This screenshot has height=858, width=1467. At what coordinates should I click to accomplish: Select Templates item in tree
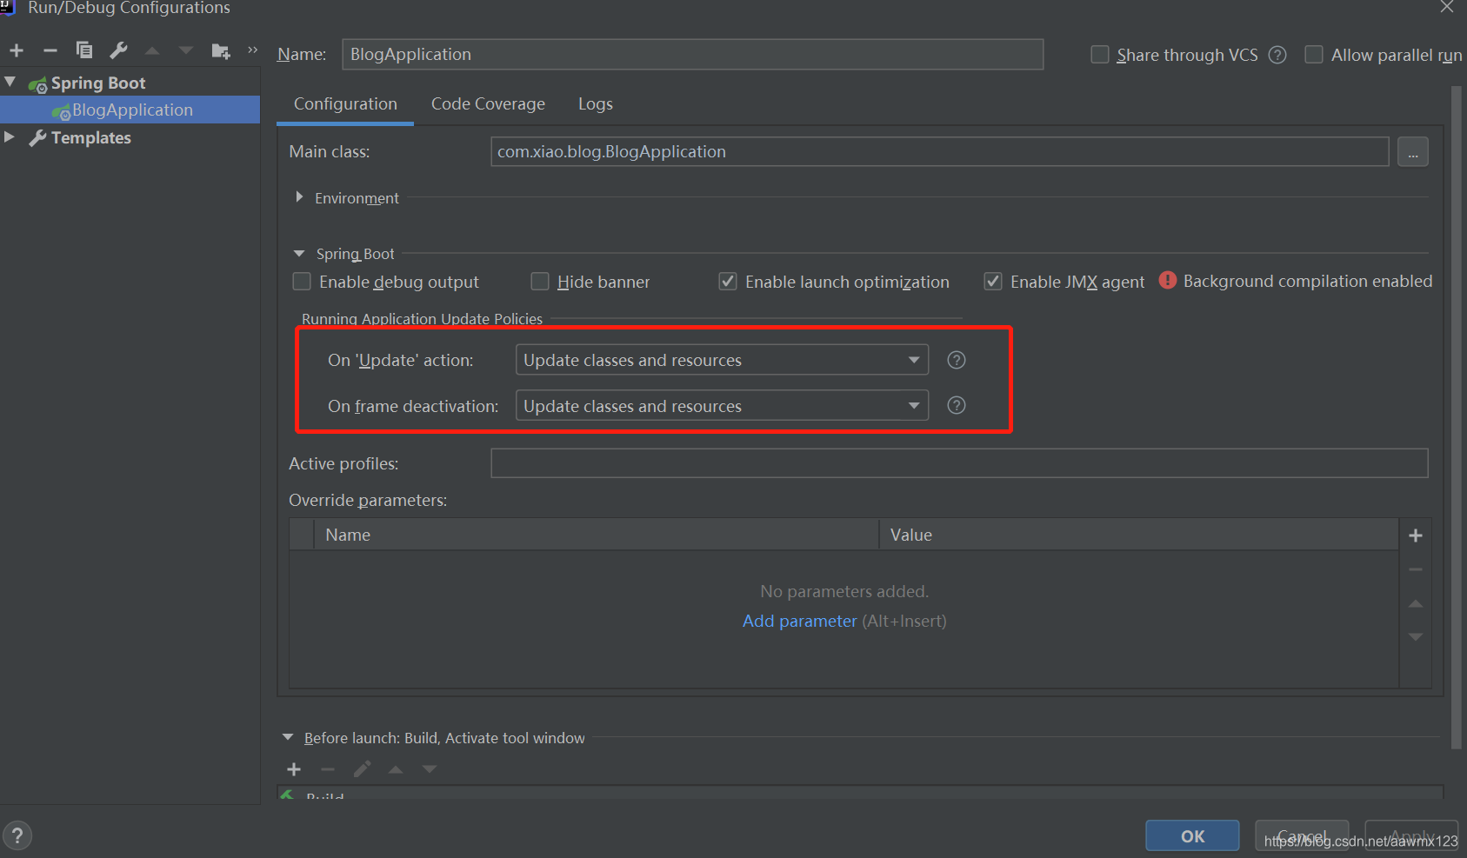click(x=91, y=137)
